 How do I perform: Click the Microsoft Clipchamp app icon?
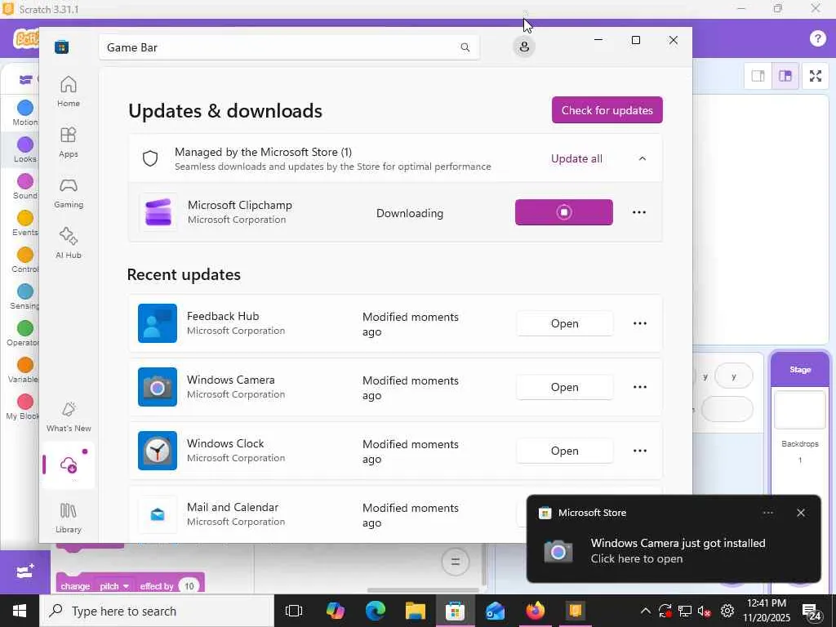click(158, 212)
